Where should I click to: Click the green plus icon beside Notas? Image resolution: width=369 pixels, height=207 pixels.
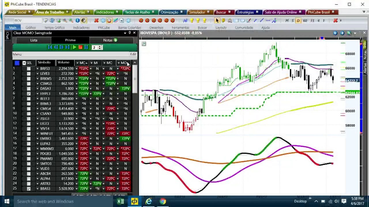point(115,40)
